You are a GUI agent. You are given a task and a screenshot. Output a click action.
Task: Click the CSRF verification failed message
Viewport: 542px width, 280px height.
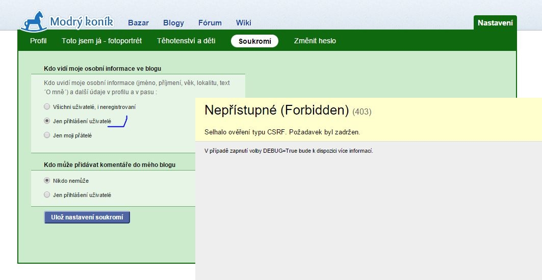point(282,132)
